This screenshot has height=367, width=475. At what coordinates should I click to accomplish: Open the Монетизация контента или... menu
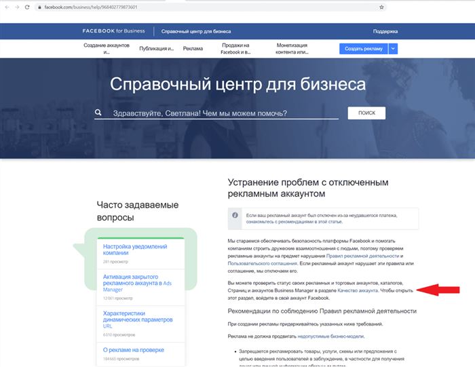tap(292, 48)
